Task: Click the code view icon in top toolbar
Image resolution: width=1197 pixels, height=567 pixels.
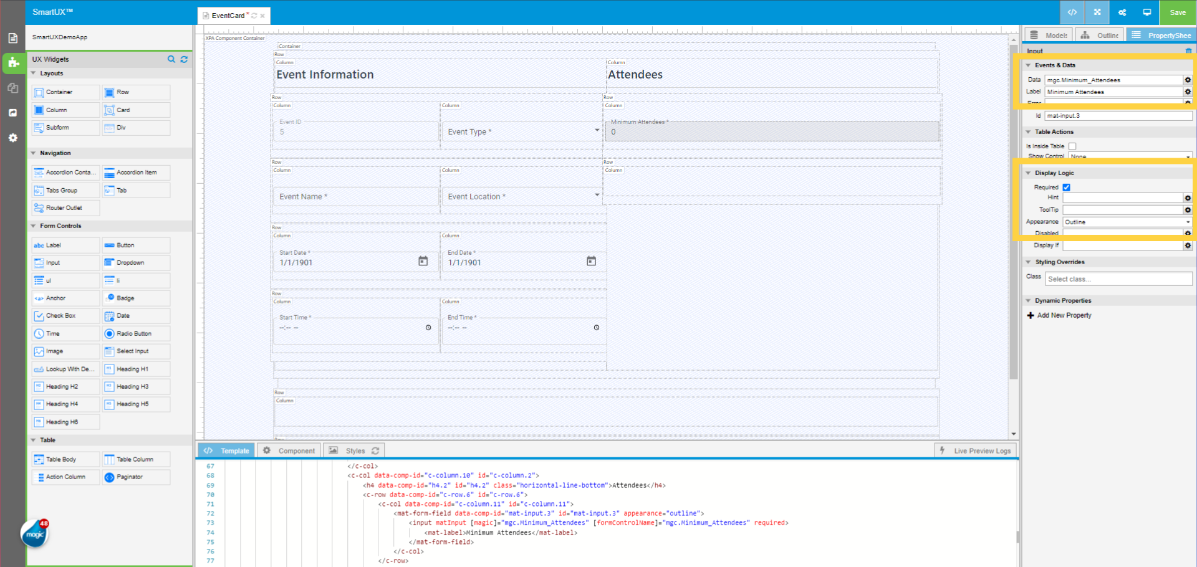Action: (1072, 12)
